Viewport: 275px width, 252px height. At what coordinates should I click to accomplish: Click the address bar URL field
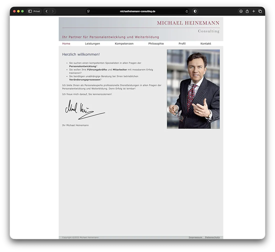coord(137,11)
